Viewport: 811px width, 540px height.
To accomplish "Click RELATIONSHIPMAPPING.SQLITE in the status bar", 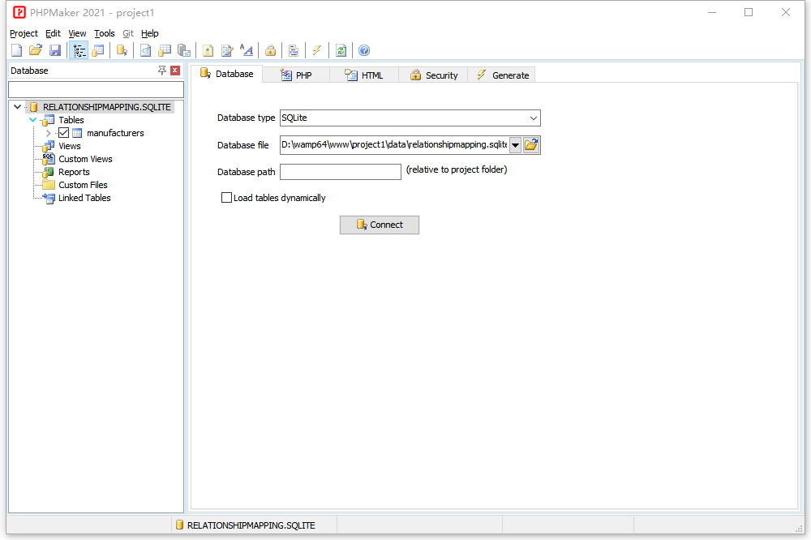I will (x=251, y=525).
